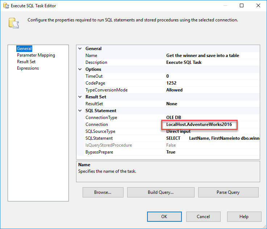Click the Browse... button

pyautogui.click(x=103, y=192)
